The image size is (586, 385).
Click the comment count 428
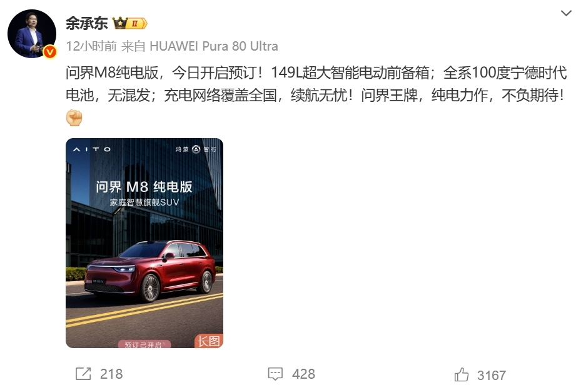(303, 374)
